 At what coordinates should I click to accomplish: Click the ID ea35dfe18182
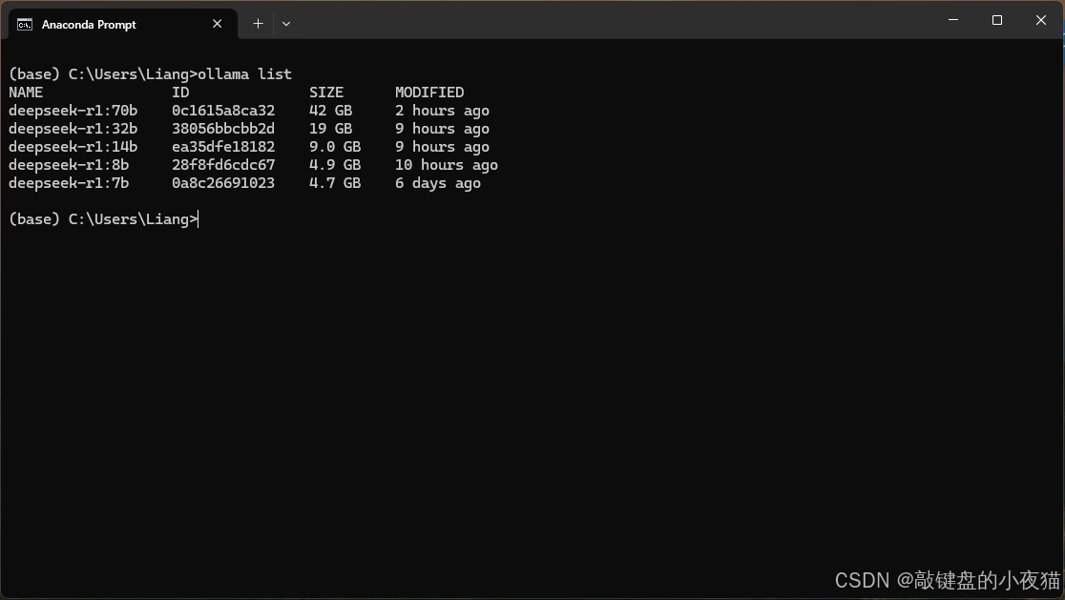click(x=223, y=147)
